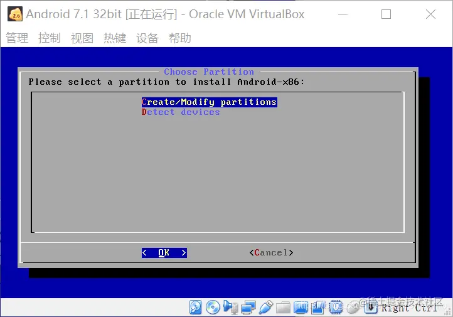Click the recording status icon

(318, 308)
